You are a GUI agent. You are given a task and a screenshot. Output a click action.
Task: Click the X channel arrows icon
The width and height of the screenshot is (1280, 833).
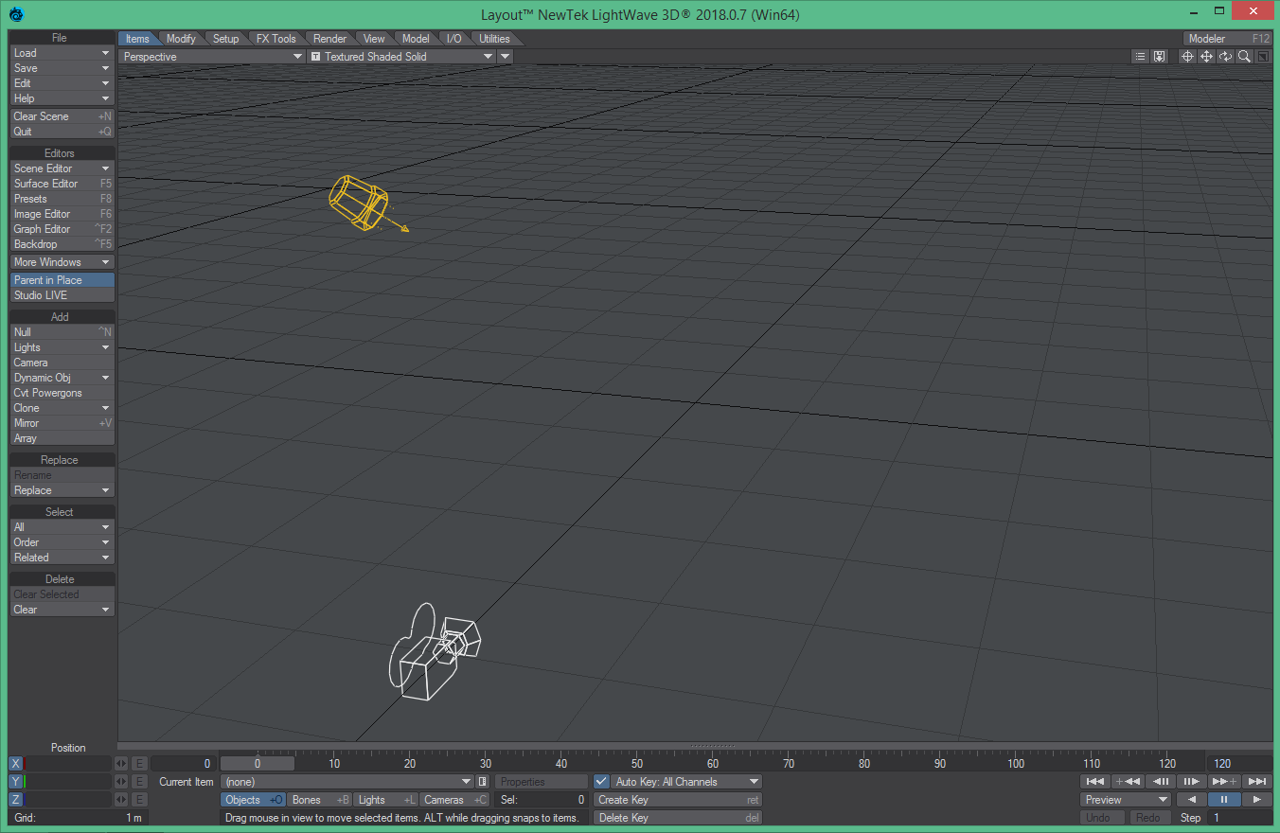121,764
